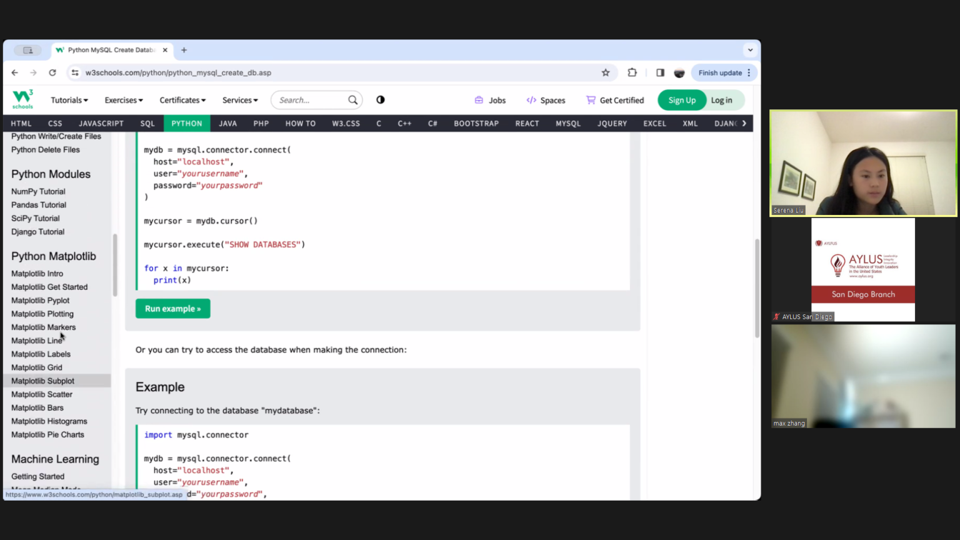
Task: Open Matplotlib Intro sidebar link
Action: click(x=37, y=274)
